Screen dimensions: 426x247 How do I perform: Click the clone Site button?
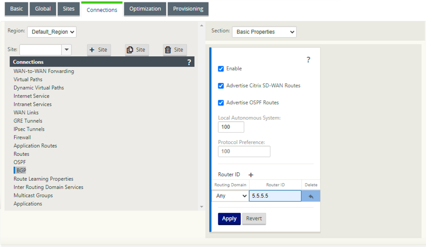137,50
